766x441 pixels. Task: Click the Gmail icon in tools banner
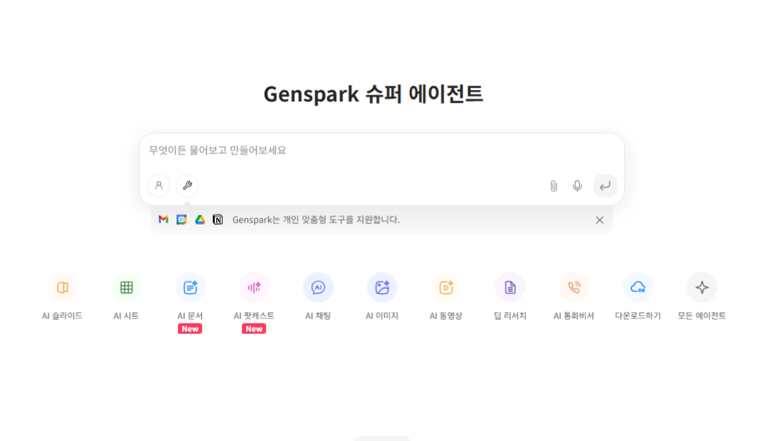click(x=163, y=220)
